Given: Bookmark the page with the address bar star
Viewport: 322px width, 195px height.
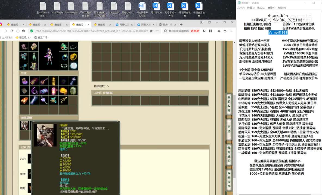Looking at the screenshot, I should (151, 31).
